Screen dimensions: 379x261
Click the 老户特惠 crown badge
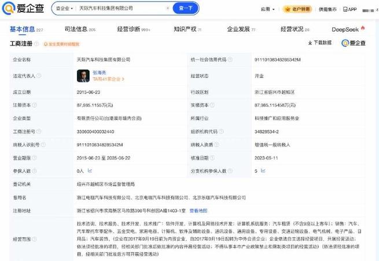(x=297, y=9)
